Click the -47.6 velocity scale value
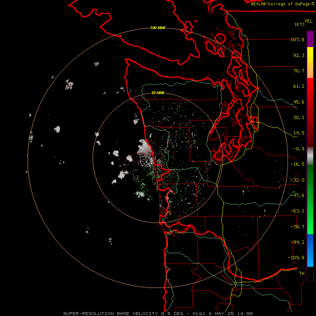 point(297,196)
